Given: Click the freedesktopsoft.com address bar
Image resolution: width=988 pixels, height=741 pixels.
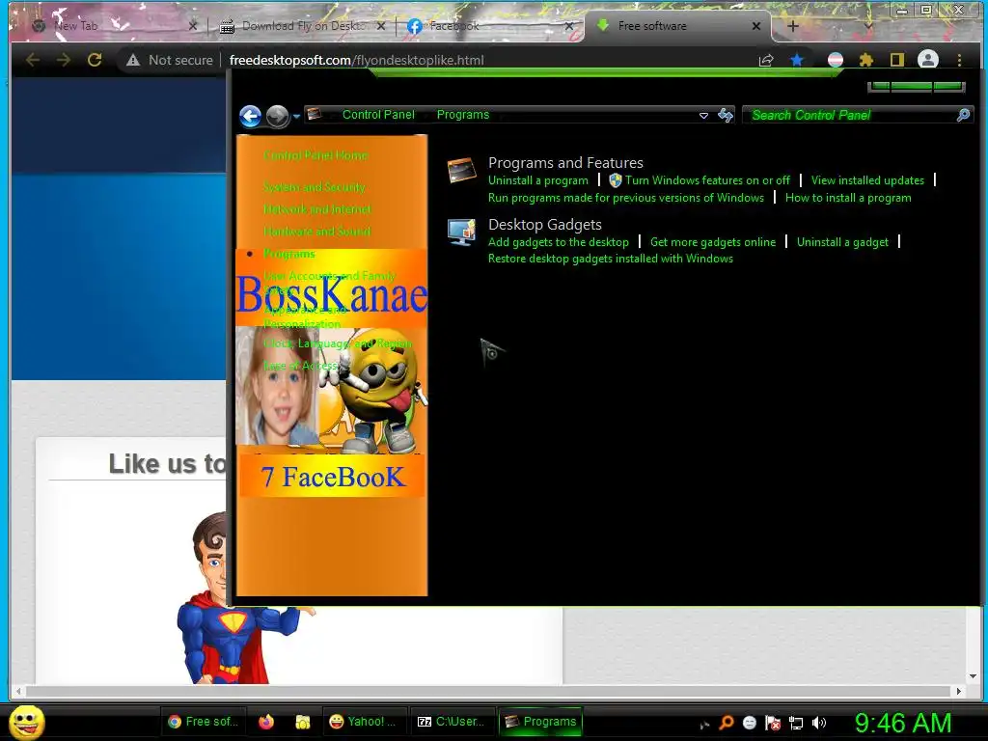Looking at the screenshot, I should pos(356,60).
